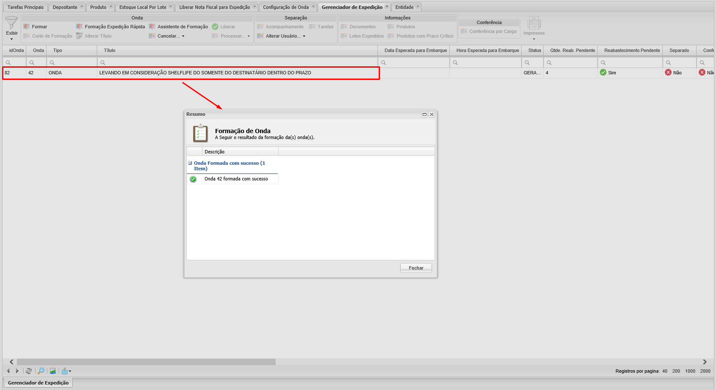The image size is (716, 390).
Task: Open the Alterar Usuário... dropdown
Action: pos(281,36)
